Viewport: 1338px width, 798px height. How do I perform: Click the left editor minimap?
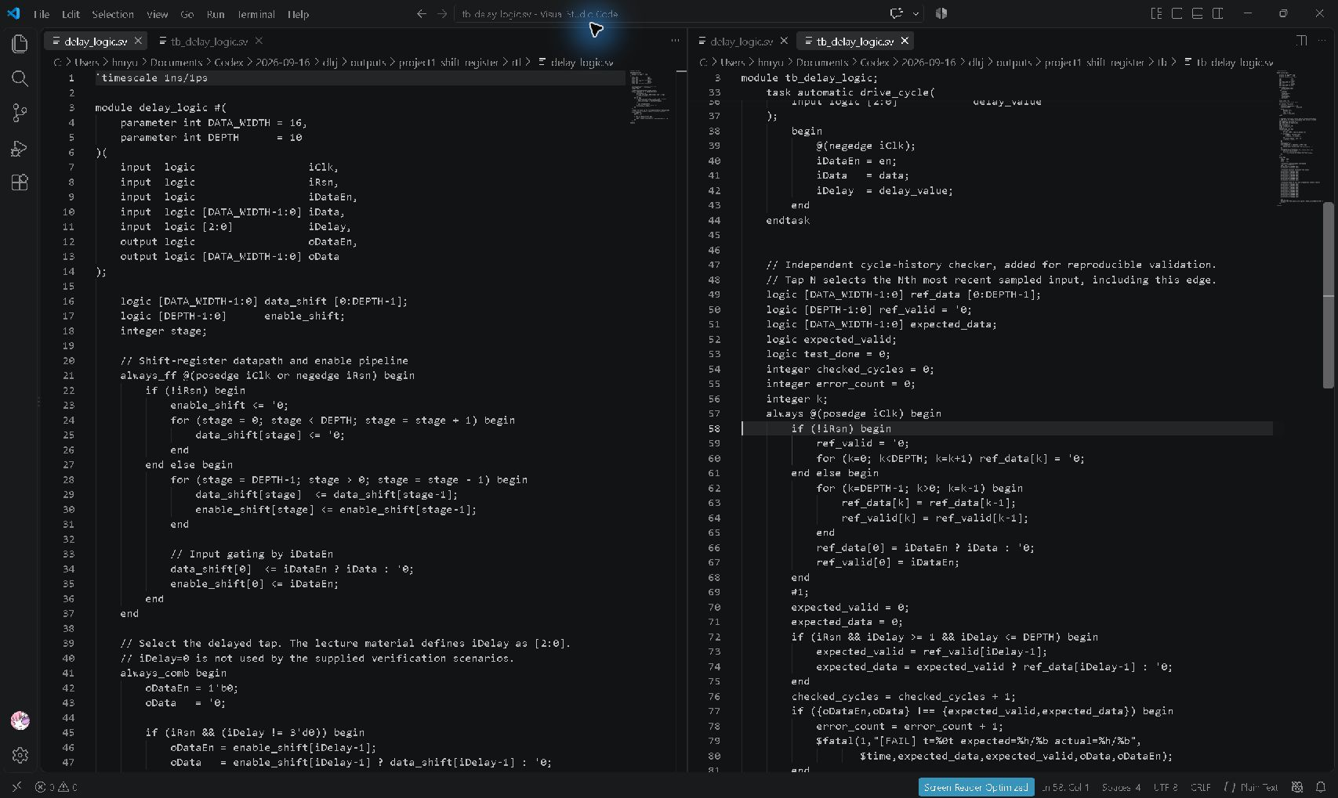tap(650, 98)
